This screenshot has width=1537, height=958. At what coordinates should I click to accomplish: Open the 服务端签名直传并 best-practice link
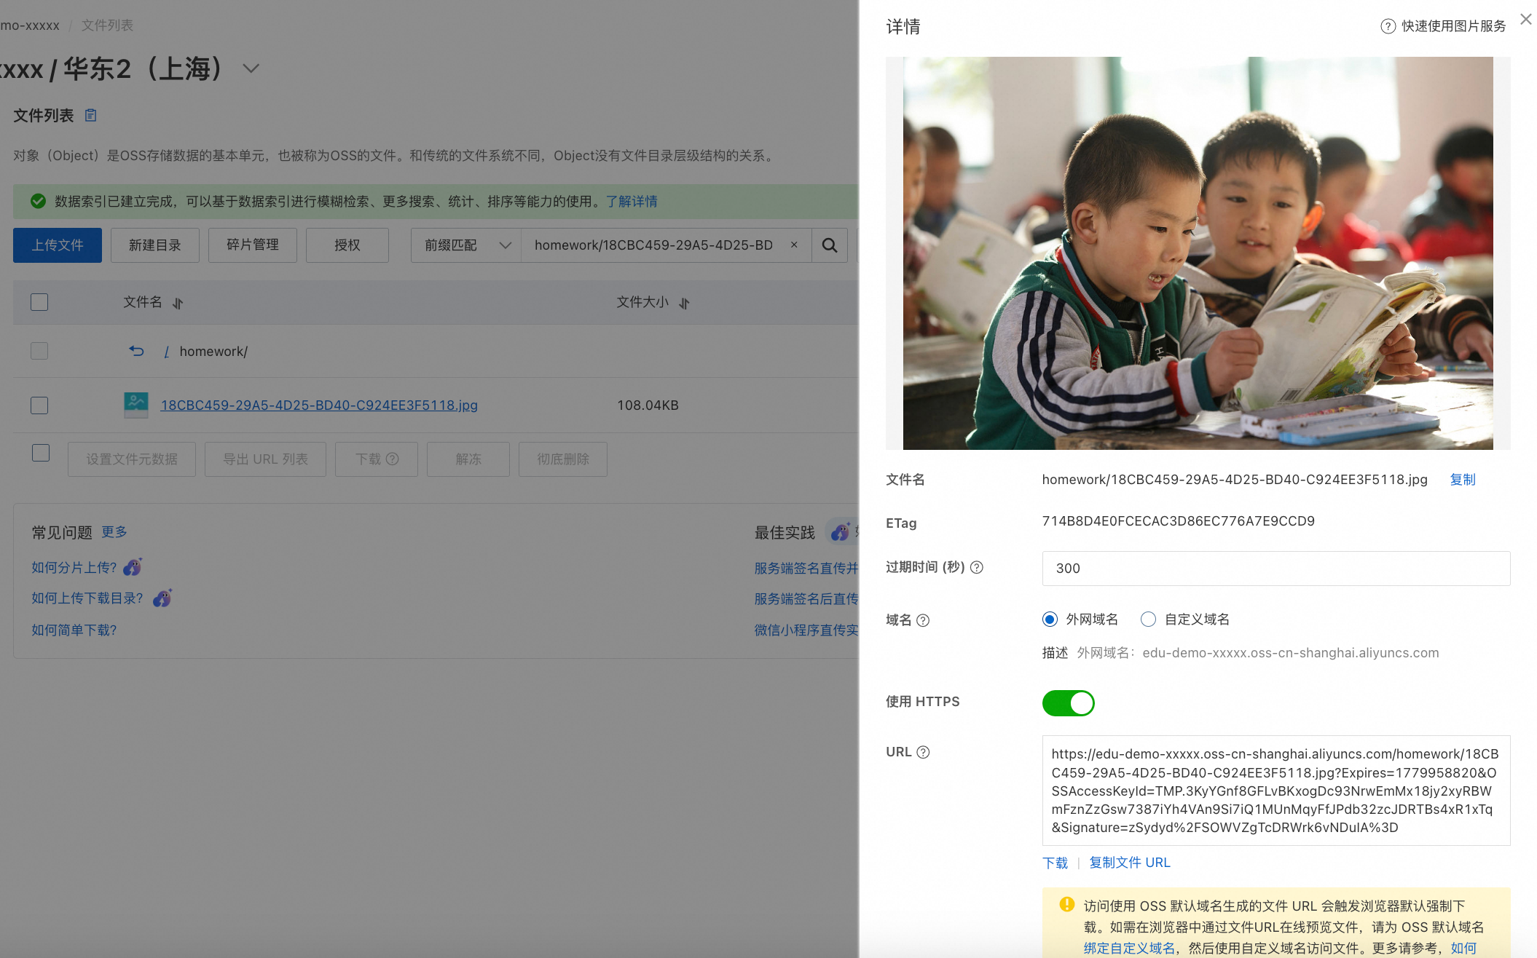[806, 569]
